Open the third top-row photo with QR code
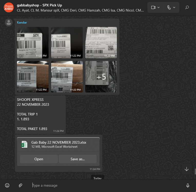 click(x=101, y=42)
